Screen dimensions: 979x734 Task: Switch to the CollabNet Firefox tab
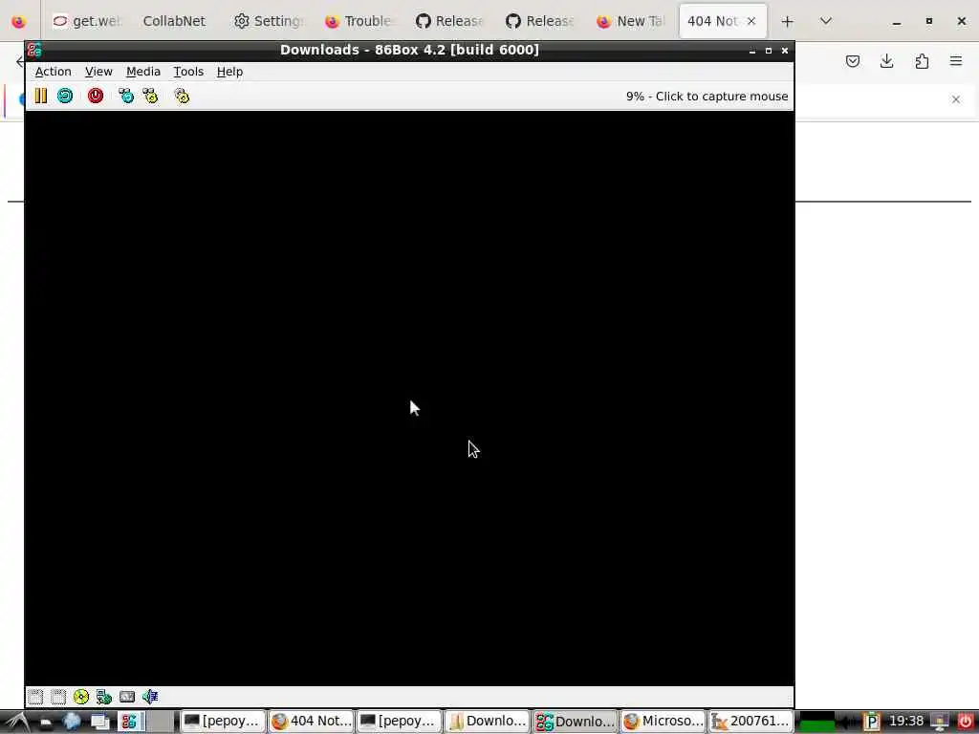point(174,21)
